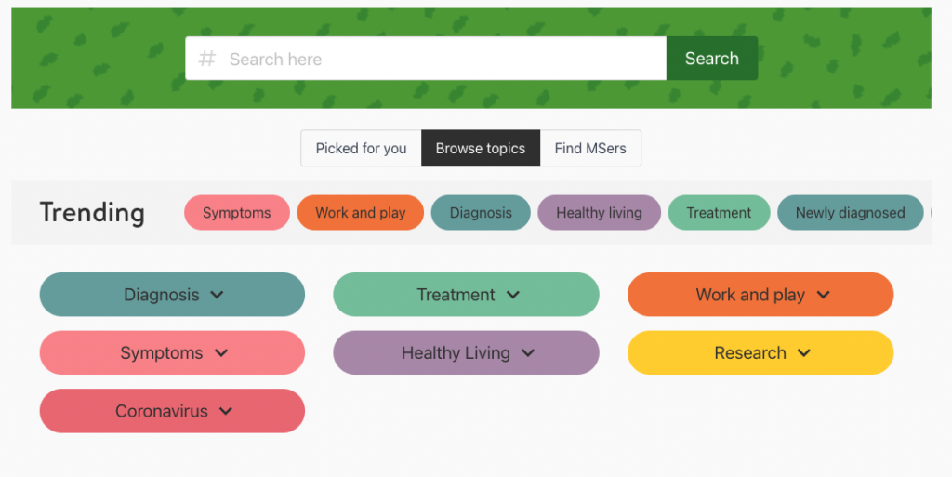
Task: Open the Diagnosis category pill
Action: point(172,295)
